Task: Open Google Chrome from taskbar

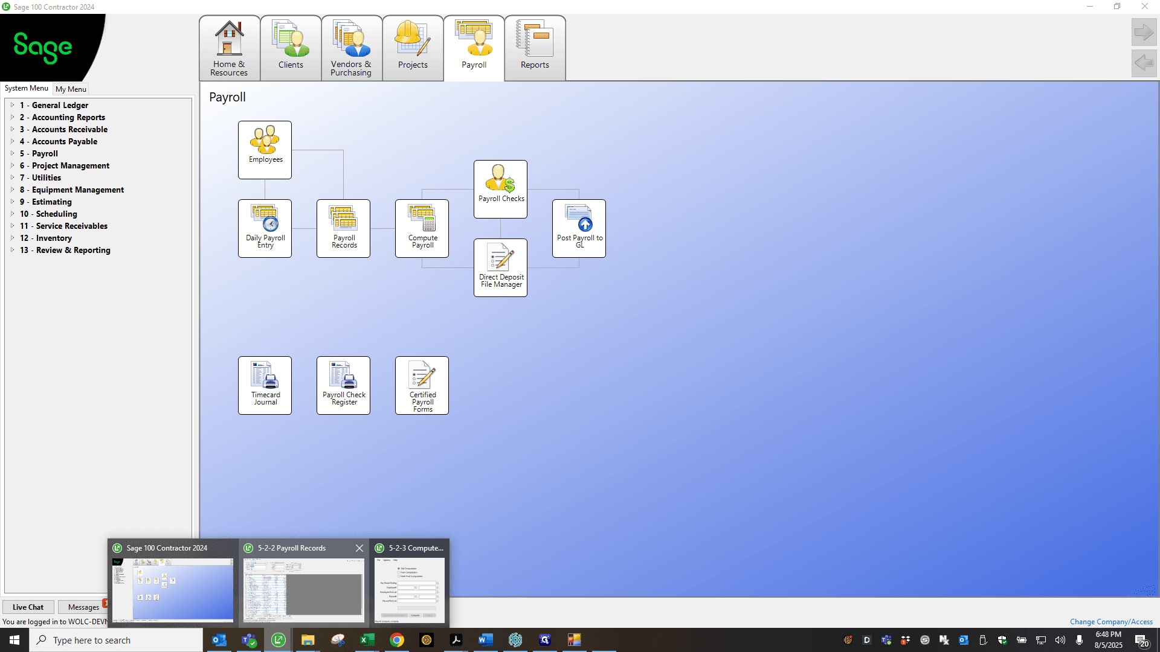Action: [x=397, y=640]
